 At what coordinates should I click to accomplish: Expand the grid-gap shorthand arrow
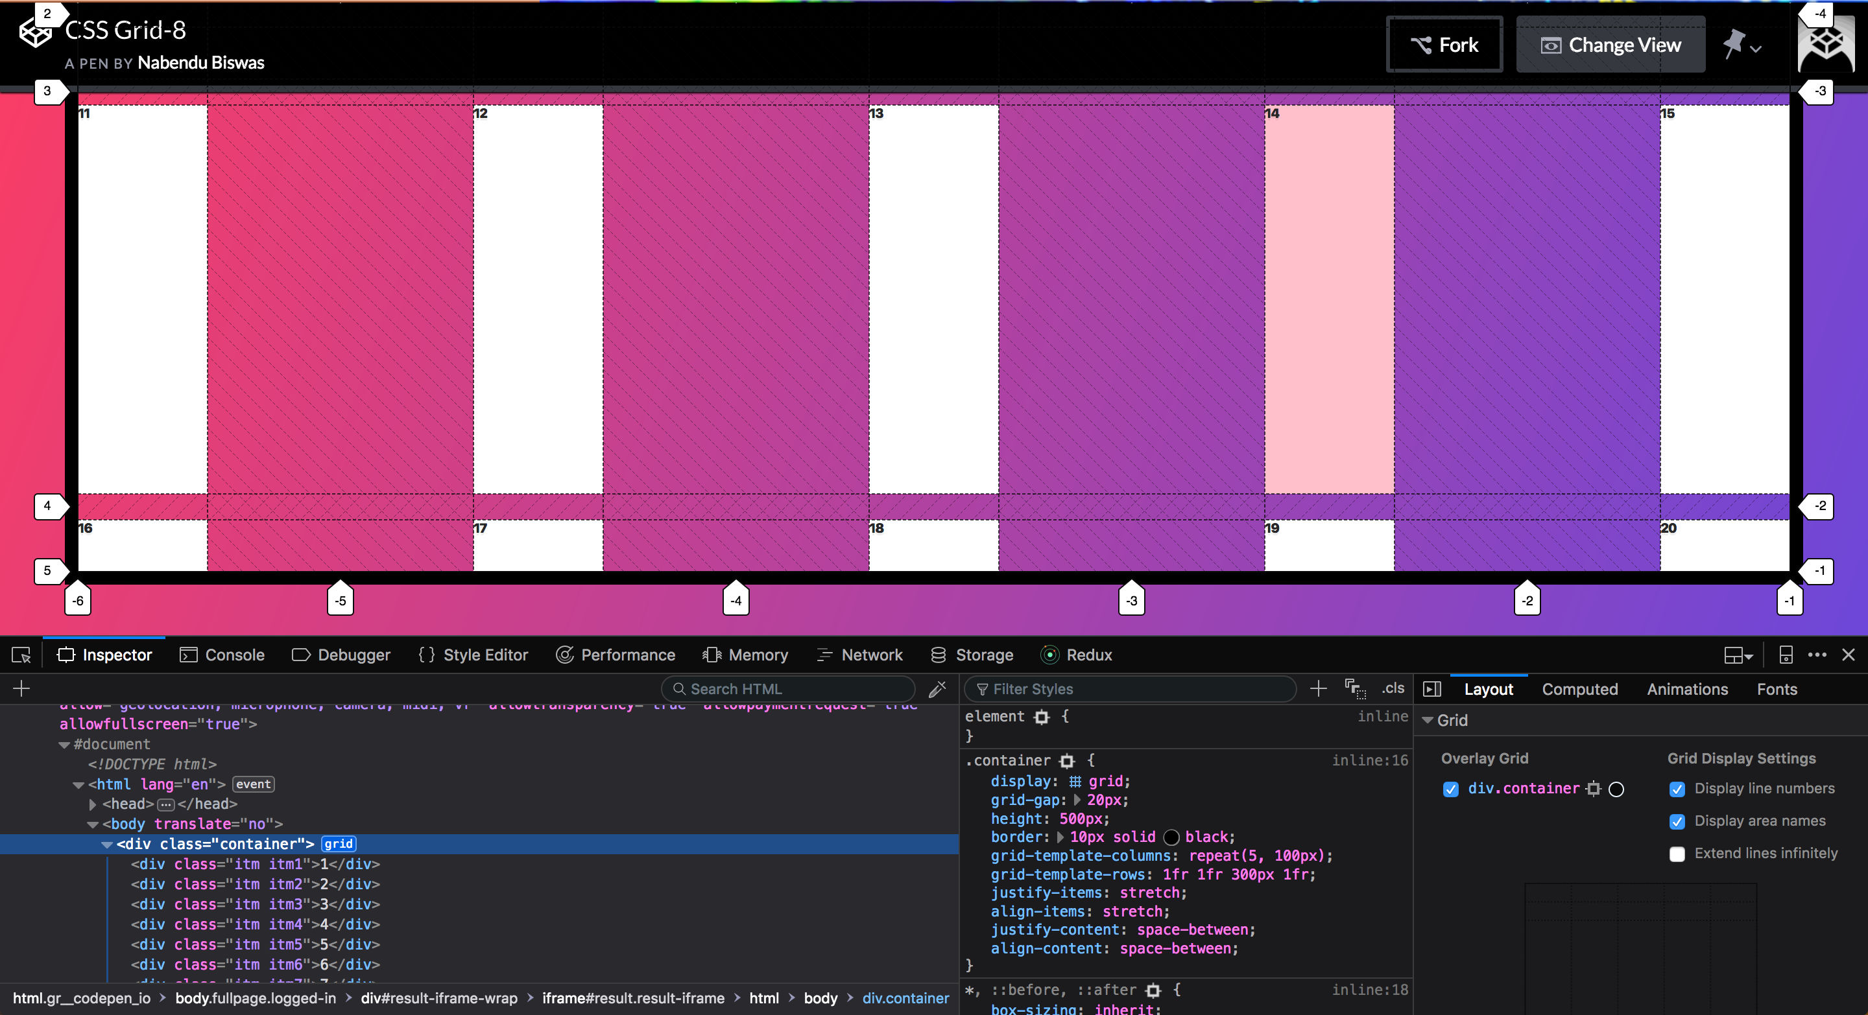[1077, 800]
